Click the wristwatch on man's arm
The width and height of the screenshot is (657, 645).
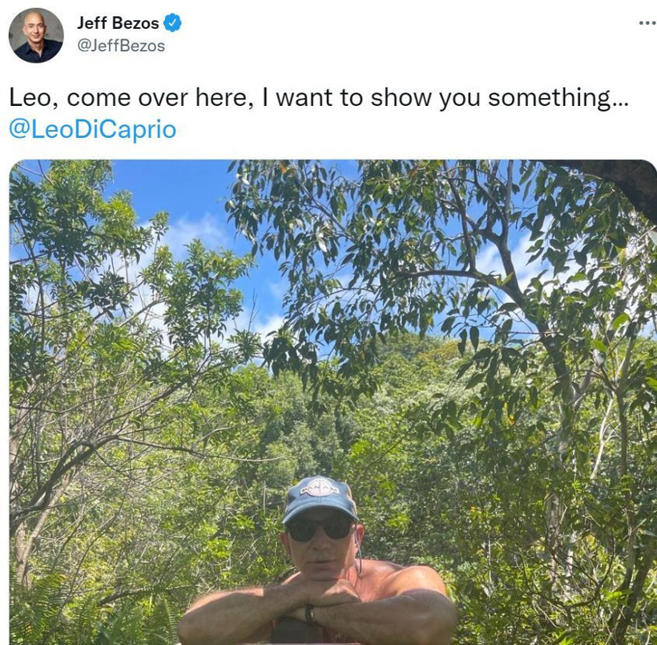[309, 614]
